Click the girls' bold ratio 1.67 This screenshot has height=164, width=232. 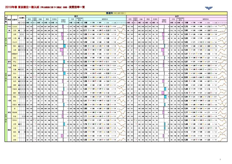click(x=186, y=61)
